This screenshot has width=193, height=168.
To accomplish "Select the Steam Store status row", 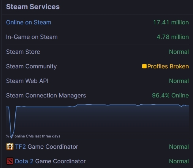I will pos(98,52).
